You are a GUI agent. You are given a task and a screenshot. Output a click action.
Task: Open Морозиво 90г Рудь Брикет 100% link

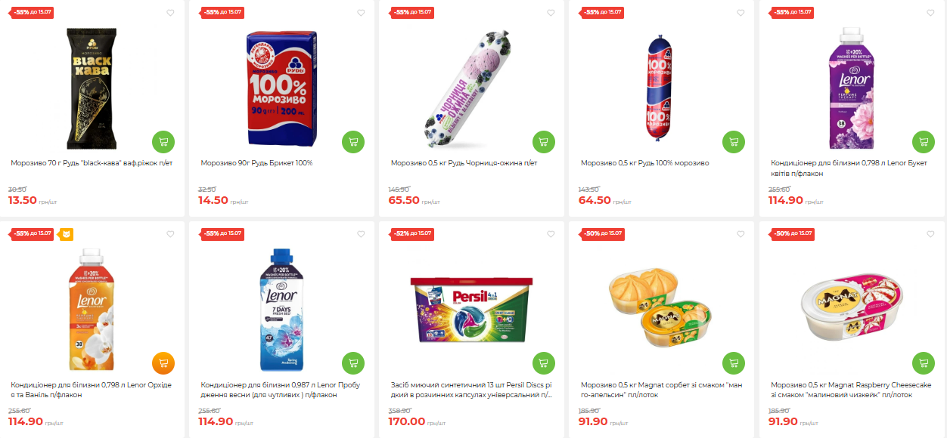(x=256, y=163)
